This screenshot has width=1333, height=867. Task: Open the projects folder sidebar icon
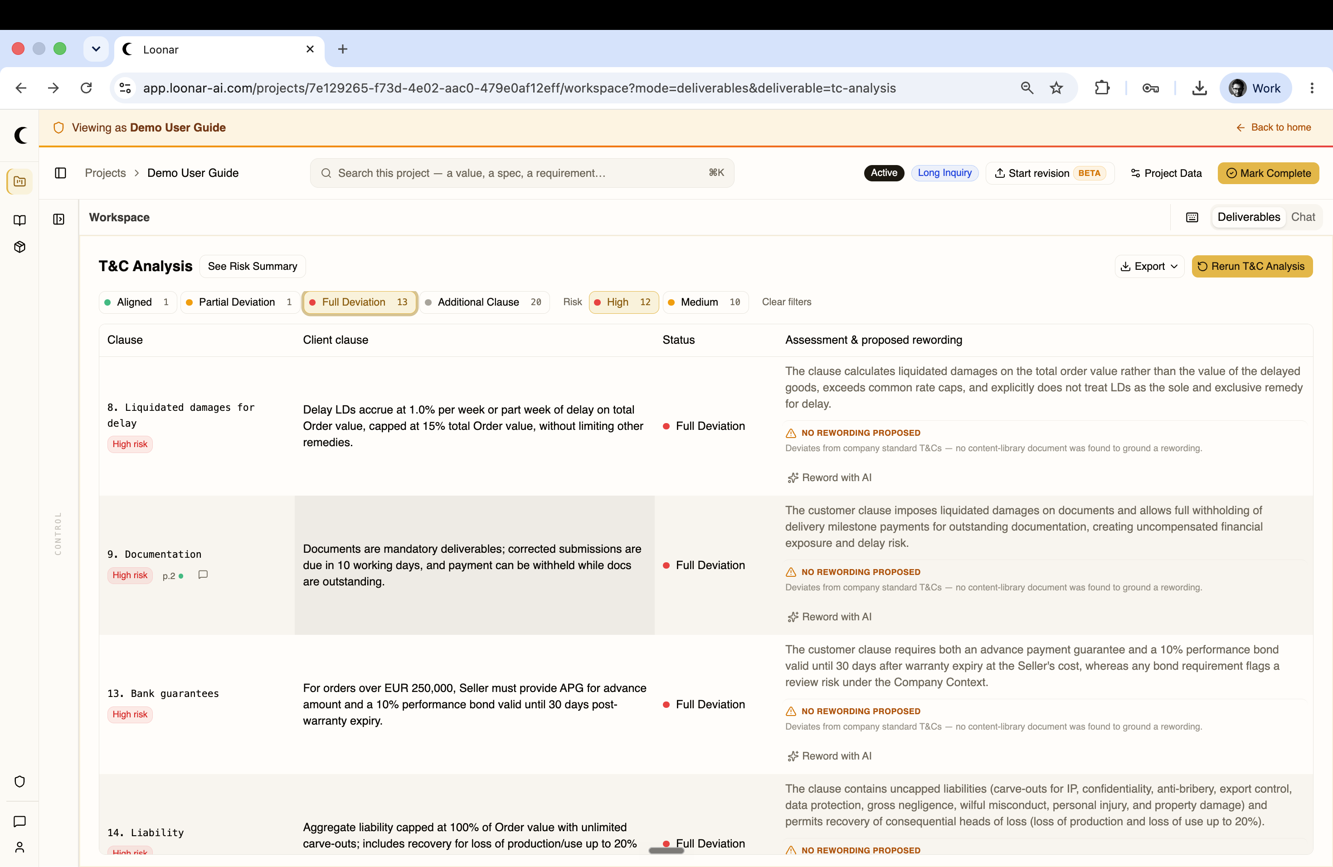(19, 181)
